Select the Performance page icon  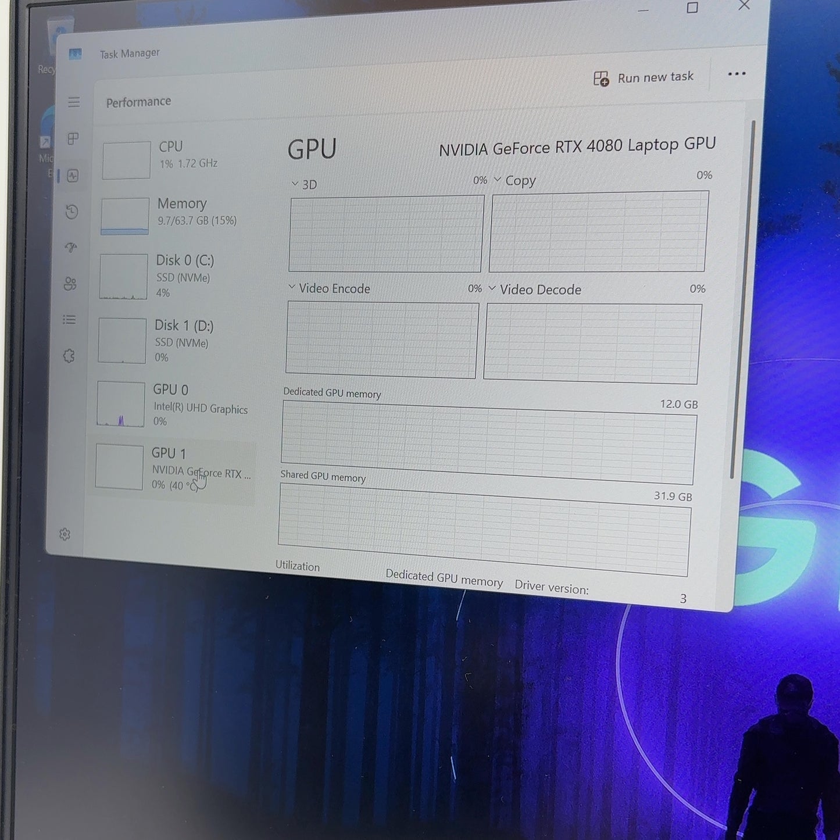(x=73, y=176)
